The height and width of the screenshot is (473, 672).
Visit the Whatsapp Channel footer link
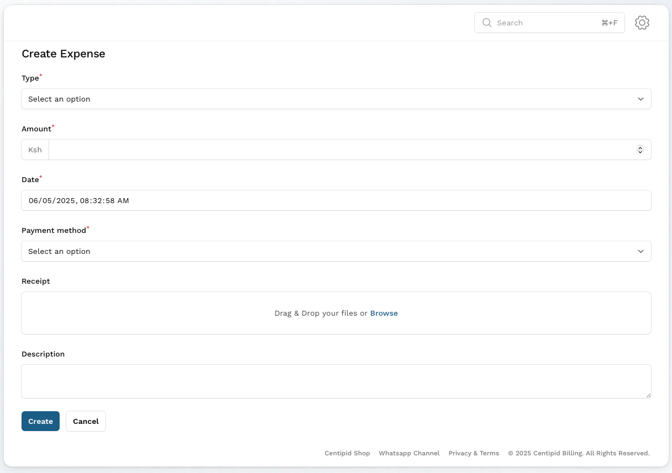click(x=409, y=453)
